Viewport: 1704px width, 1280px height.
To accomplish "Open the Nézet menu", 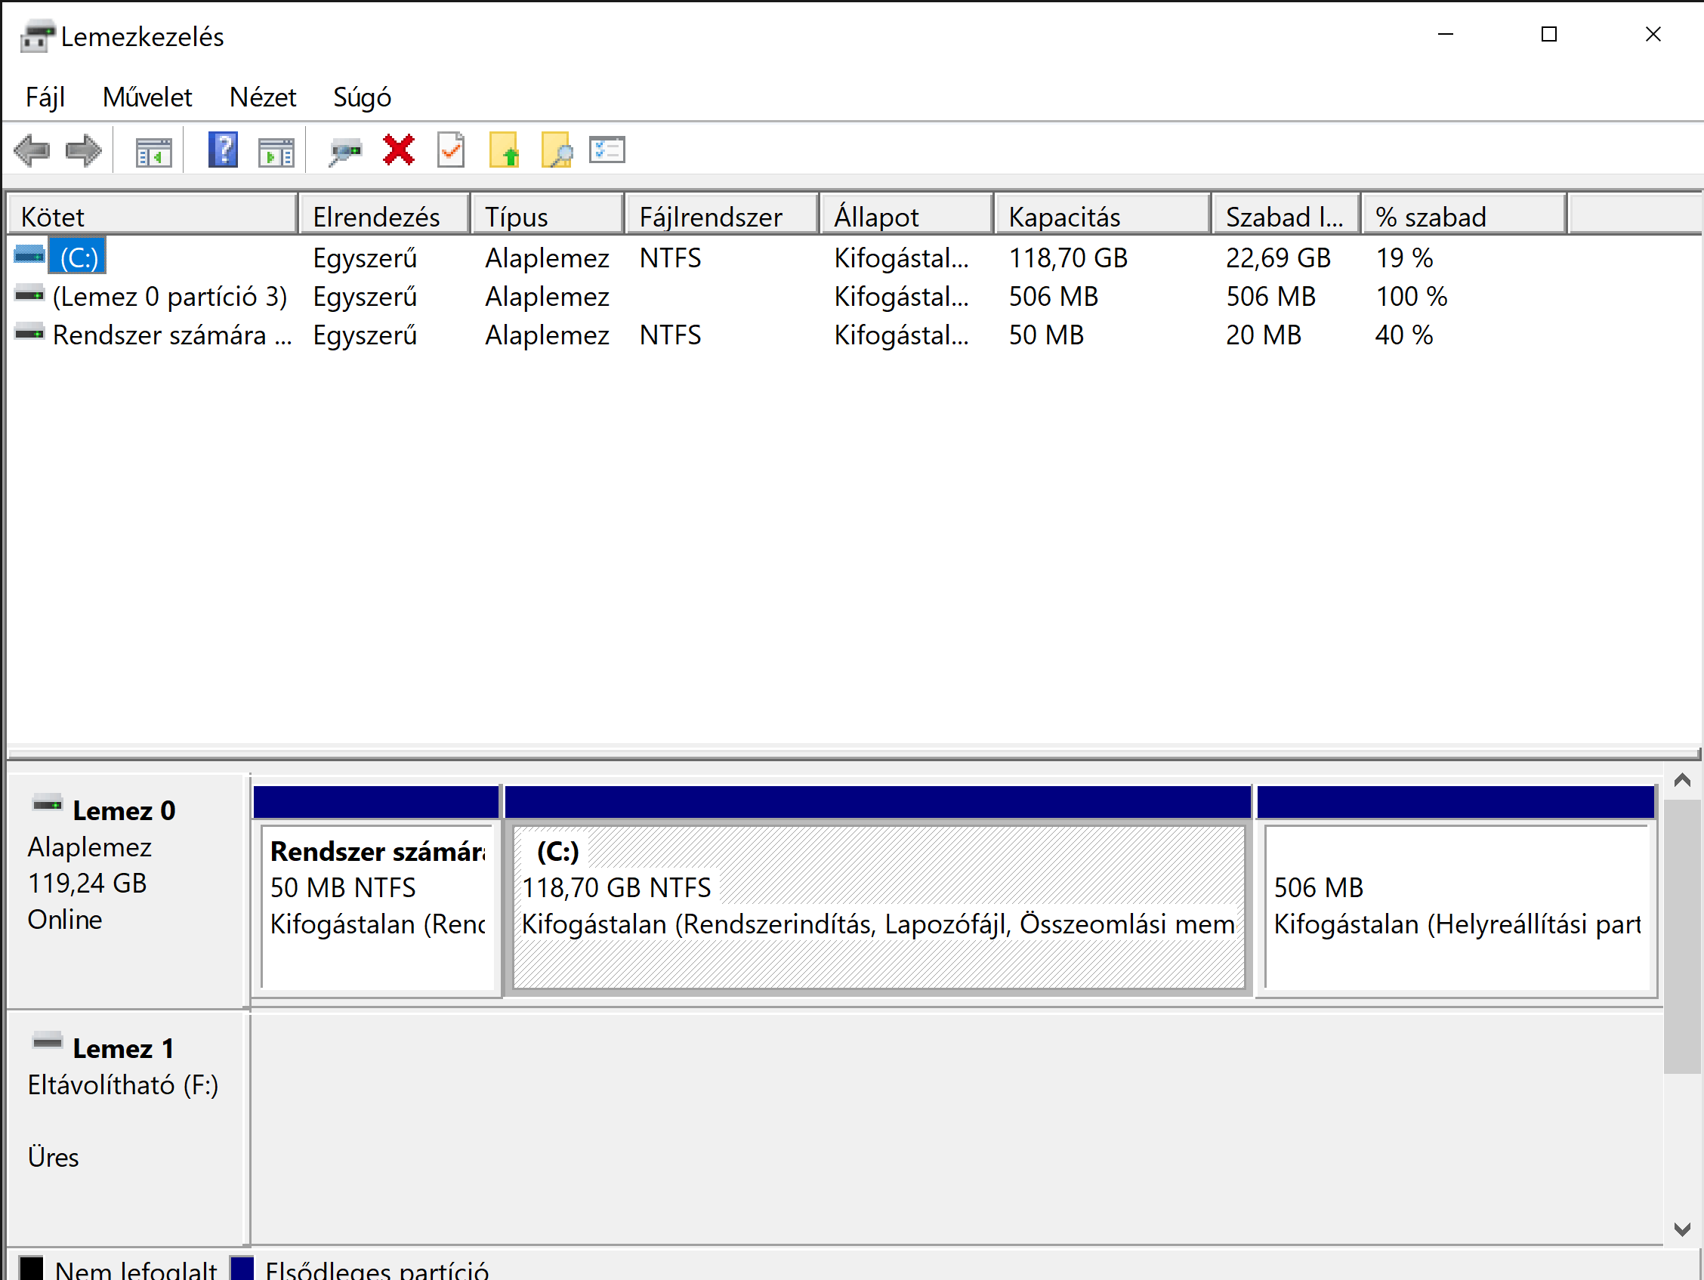I will (262, 98).
